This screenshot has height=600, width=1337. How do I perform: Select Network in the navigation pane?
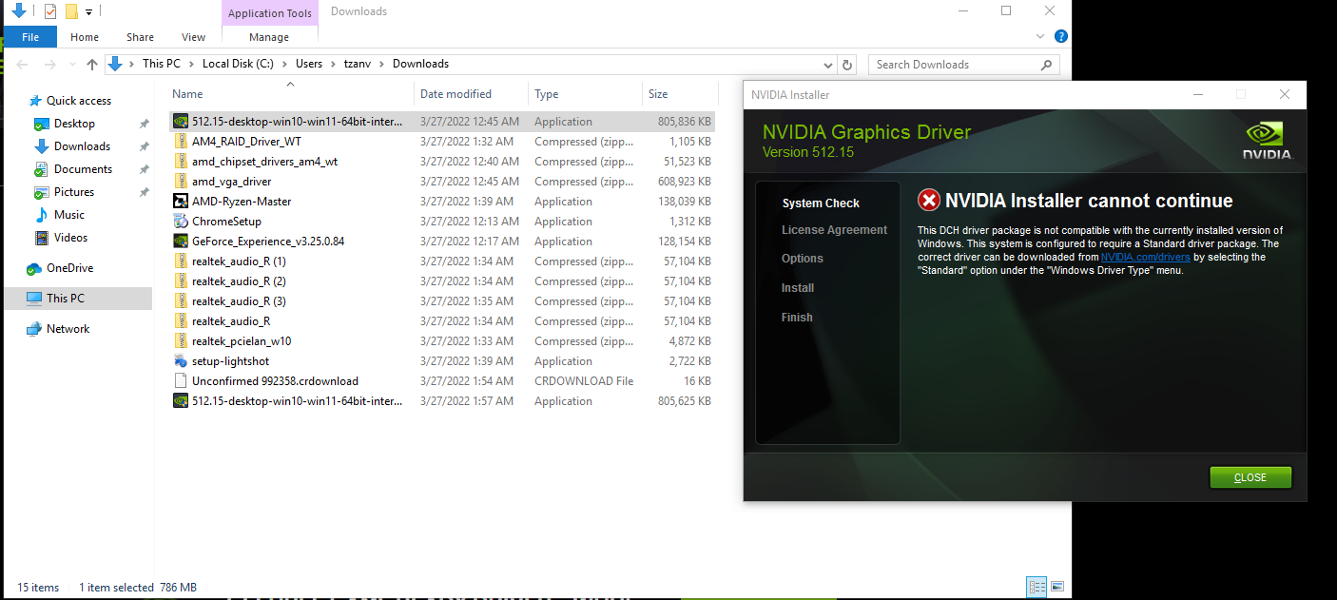(68, 329)
